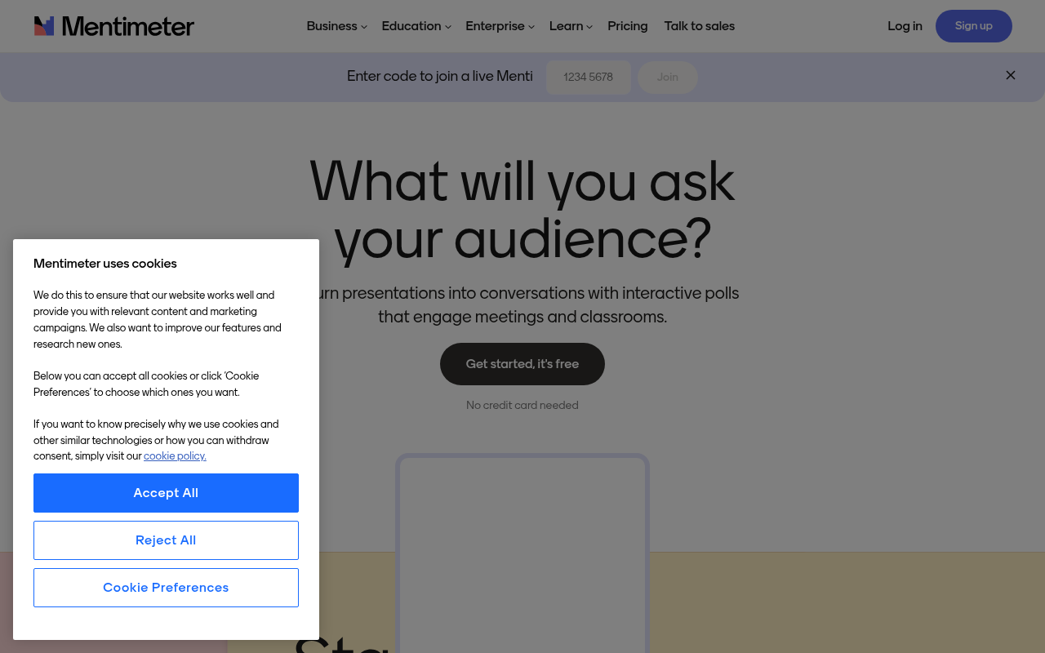Click the Mentimeter logo
Screen dimensions: 1045x653
pos(114,26)
